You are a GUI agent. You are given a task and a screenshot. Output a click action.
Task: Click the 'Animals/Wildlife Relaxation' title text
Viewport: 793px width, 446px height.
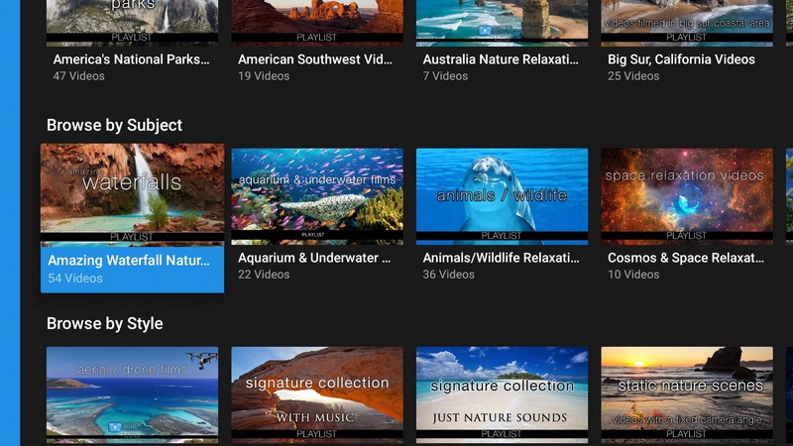[x=501, y=258]
